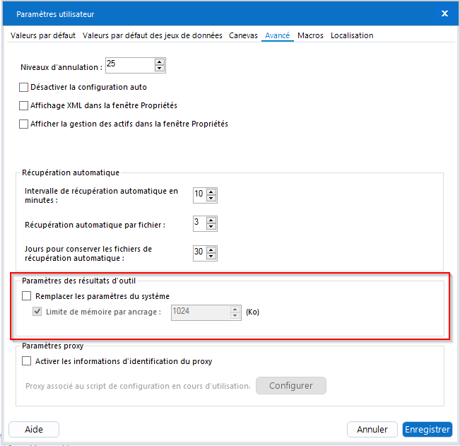460x446 pixels.
Task: Go to the Macros tab
Action: [310, 35]
